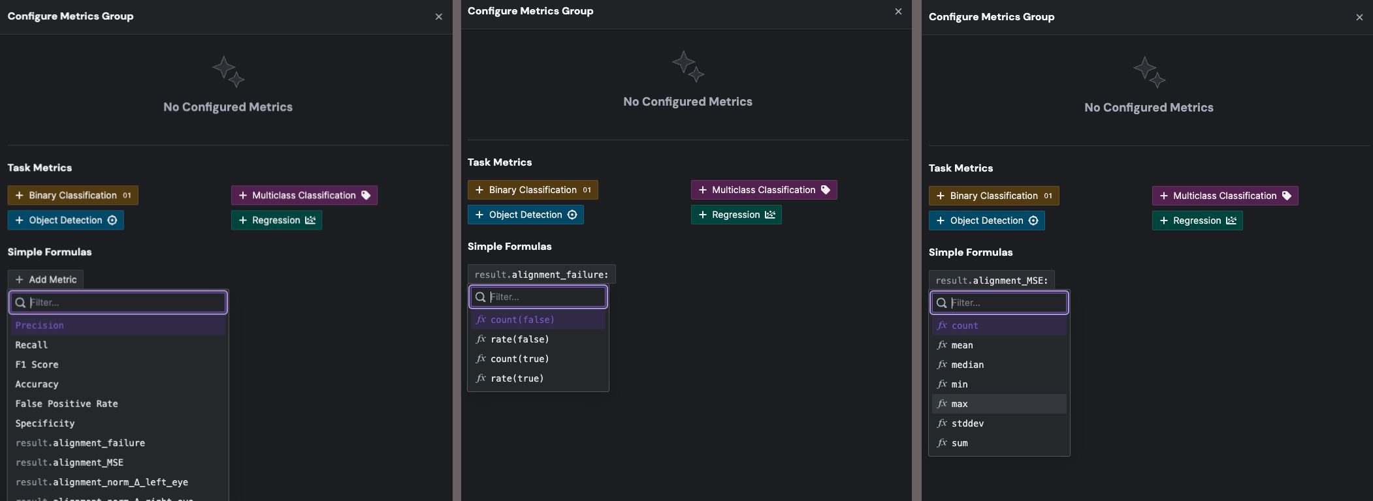Add Multiclass Classification metrics in left panel

click(x=304, y=195)
